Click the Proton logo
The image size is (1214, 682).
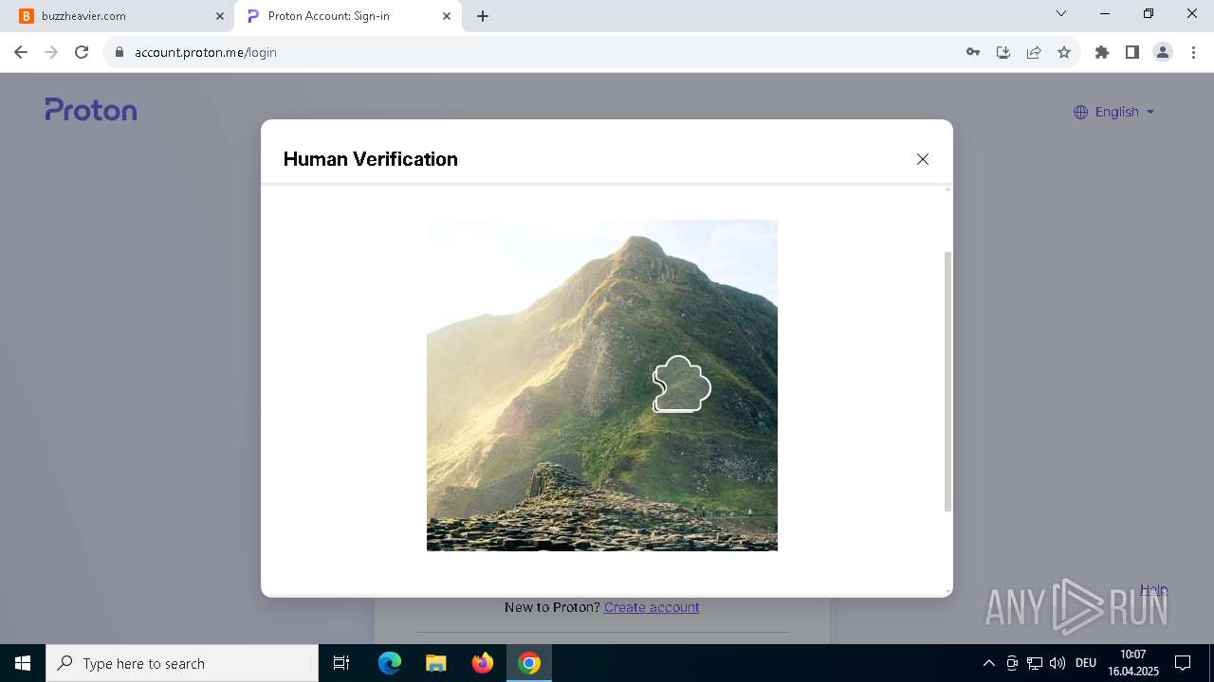click(91, 110)
